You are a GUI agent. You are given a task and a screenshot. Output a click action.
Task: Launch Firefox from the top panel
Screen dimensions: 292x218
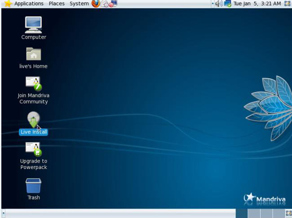[96, 4]
